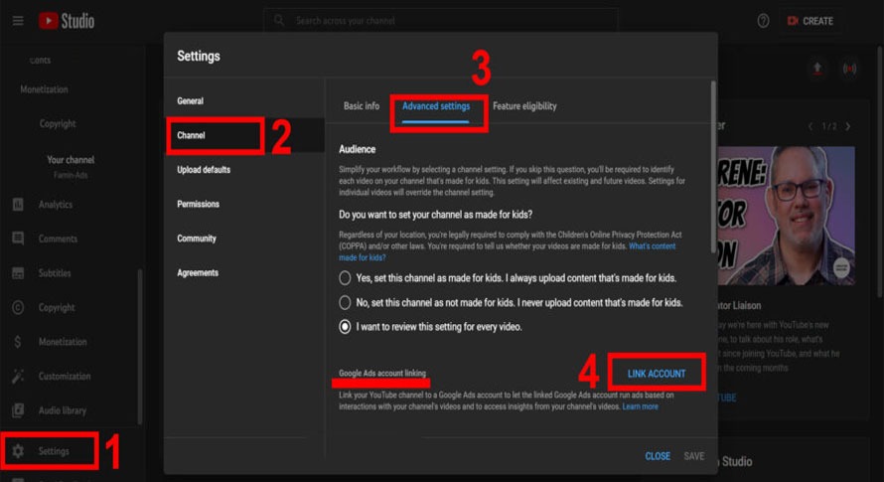Click the Analytics sidebar icon

click(x=18, y=205)
